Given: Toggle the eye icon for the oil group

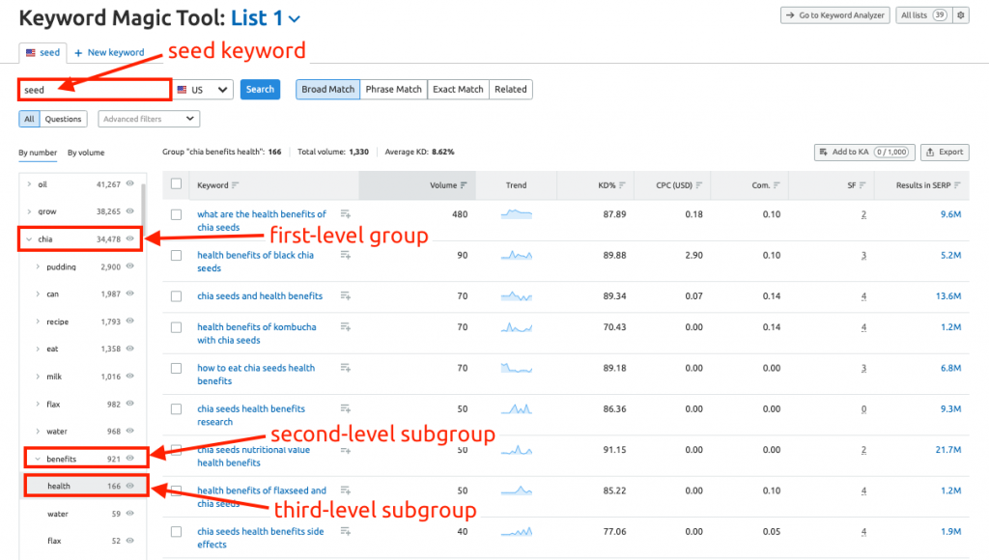Looking at the screenshot, I should [129, 184].
